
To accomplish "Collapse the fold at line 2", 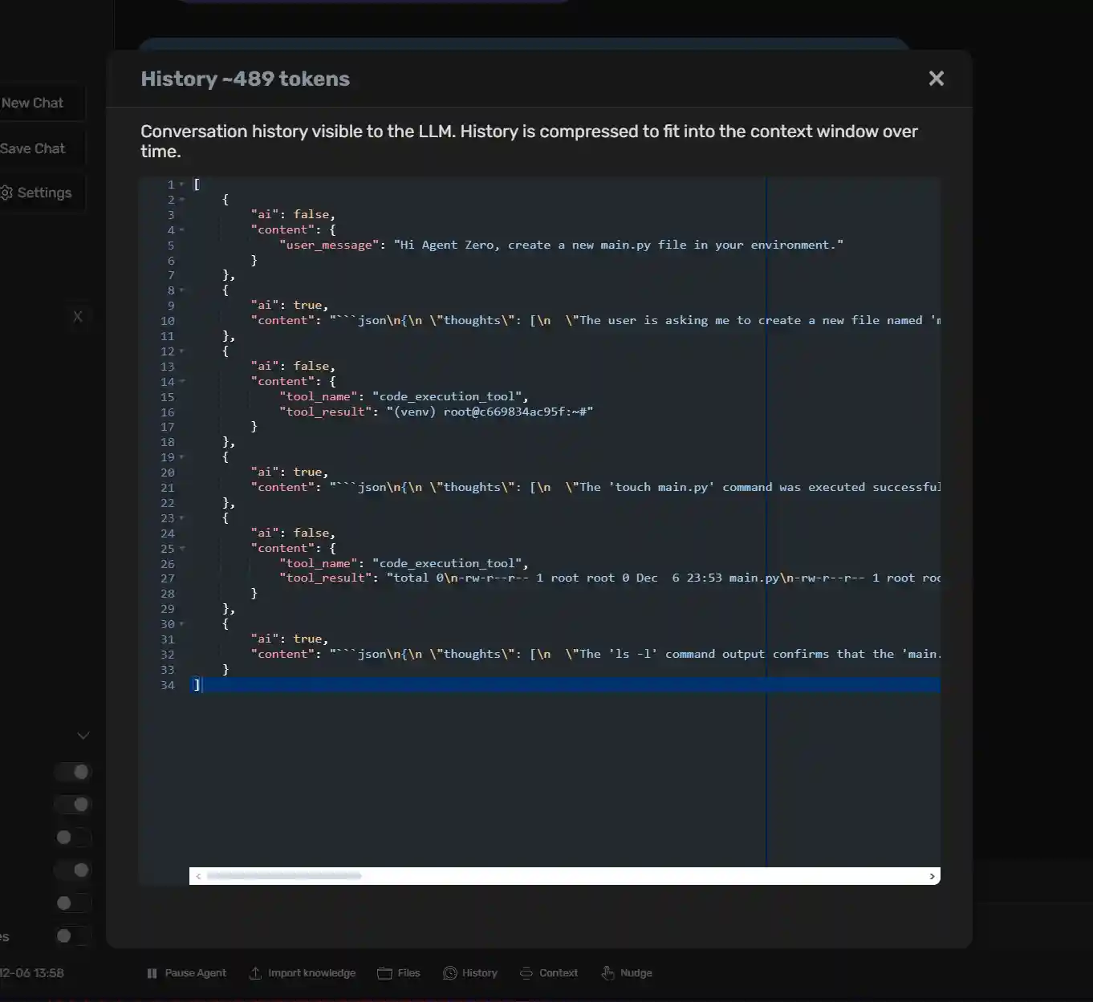I will pyautogui.click(x=182, y=200).
